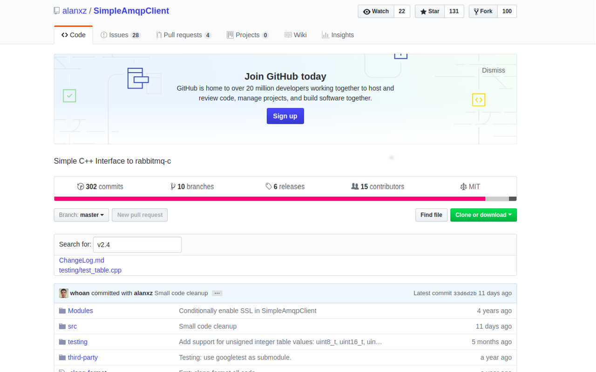Click the repository book icon beside alanxz

56,11
